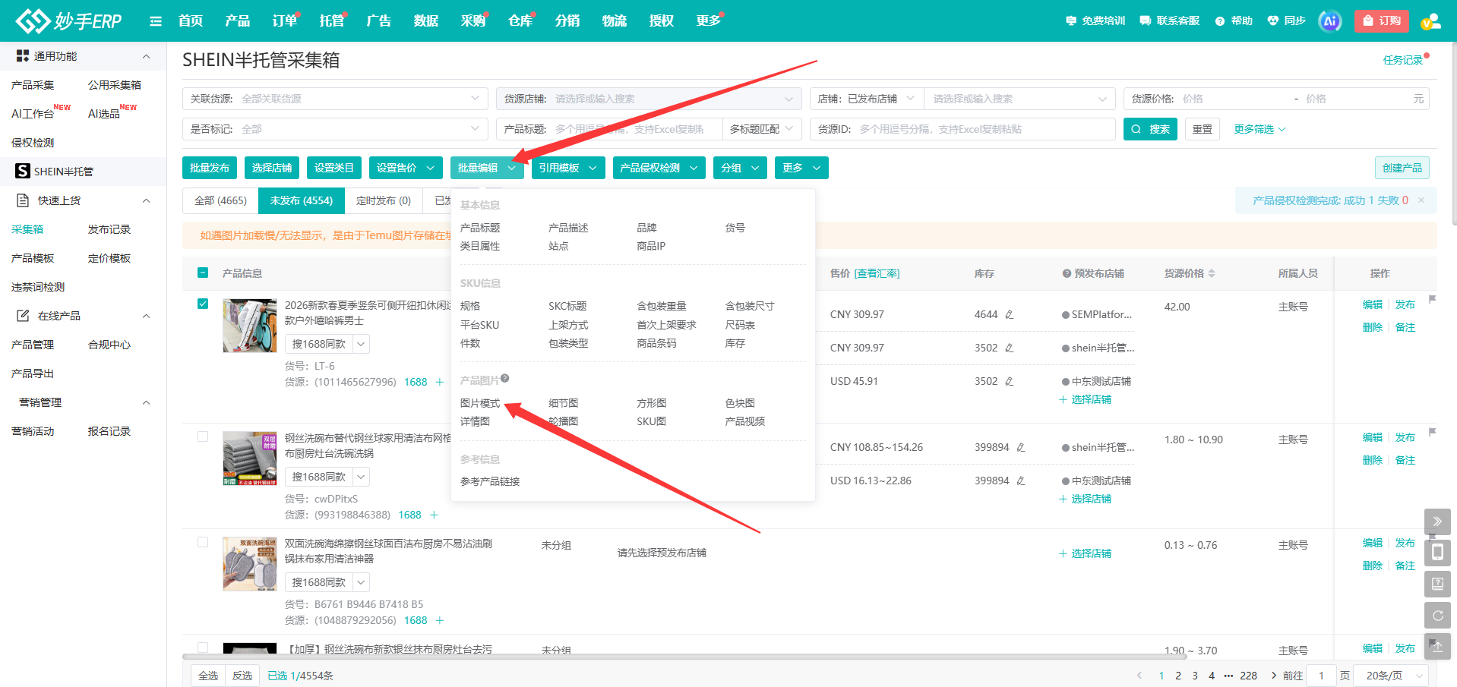This screenshot has height=687, width=1457.
Task: Uncheck the 2026新款春夏季 product checkbox
Action: pos(203,304)
